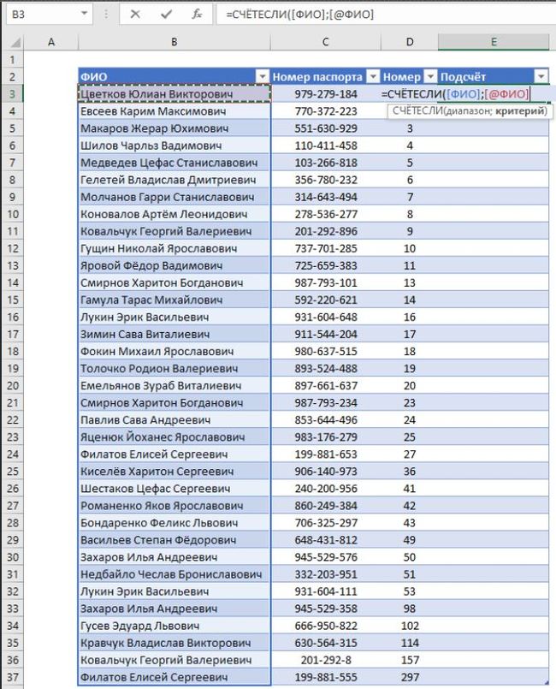Click cell Павлив Сава Андреевич

point(174,420)
